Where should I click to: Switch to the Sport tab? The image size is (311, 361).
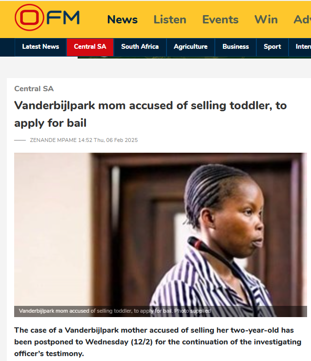coord(272,47)
